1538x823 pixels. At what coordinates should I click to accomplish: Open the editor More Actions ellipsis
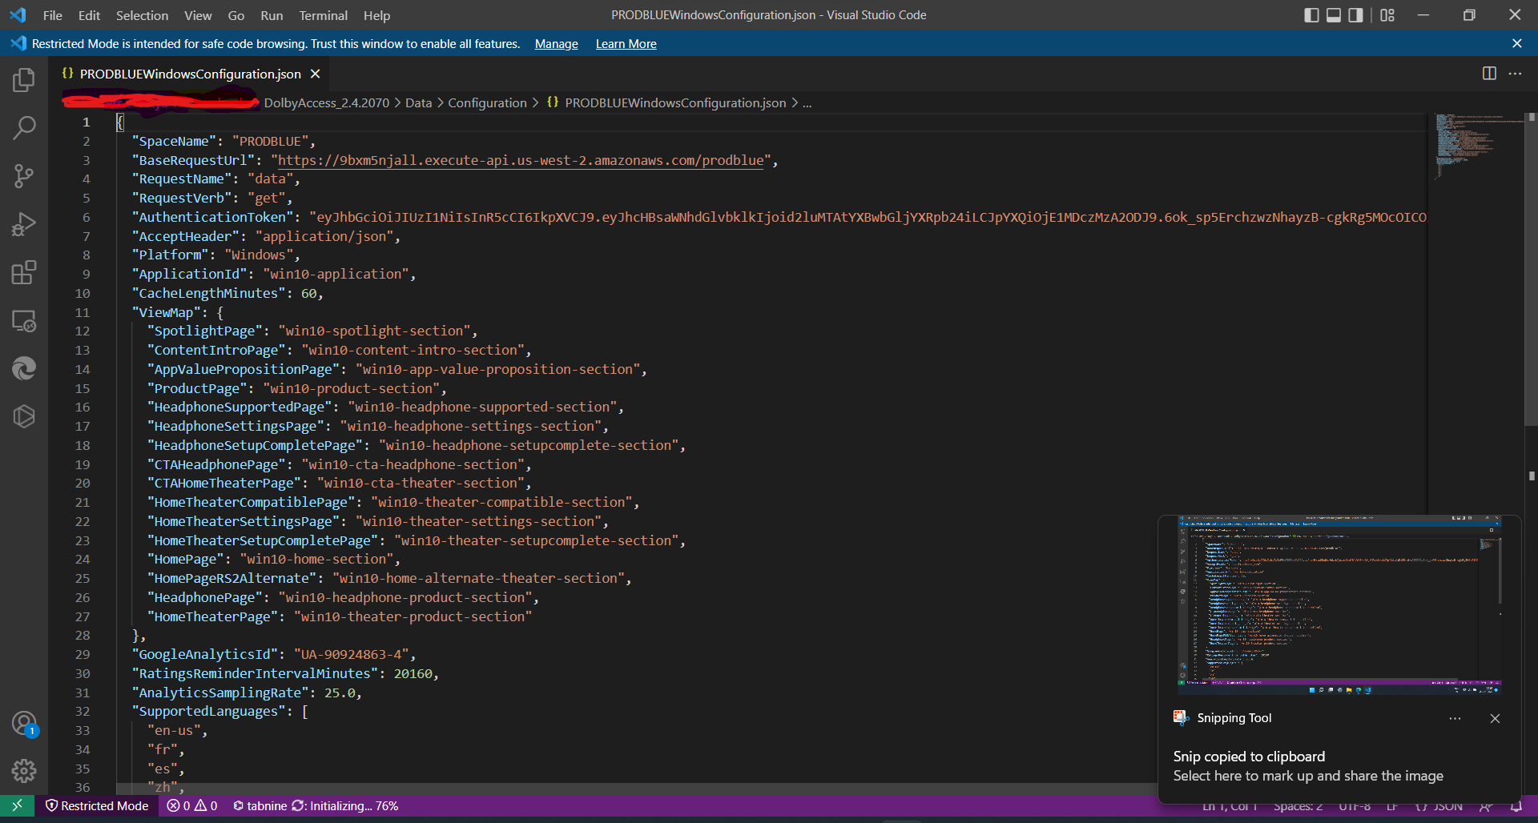point(1515,74)
